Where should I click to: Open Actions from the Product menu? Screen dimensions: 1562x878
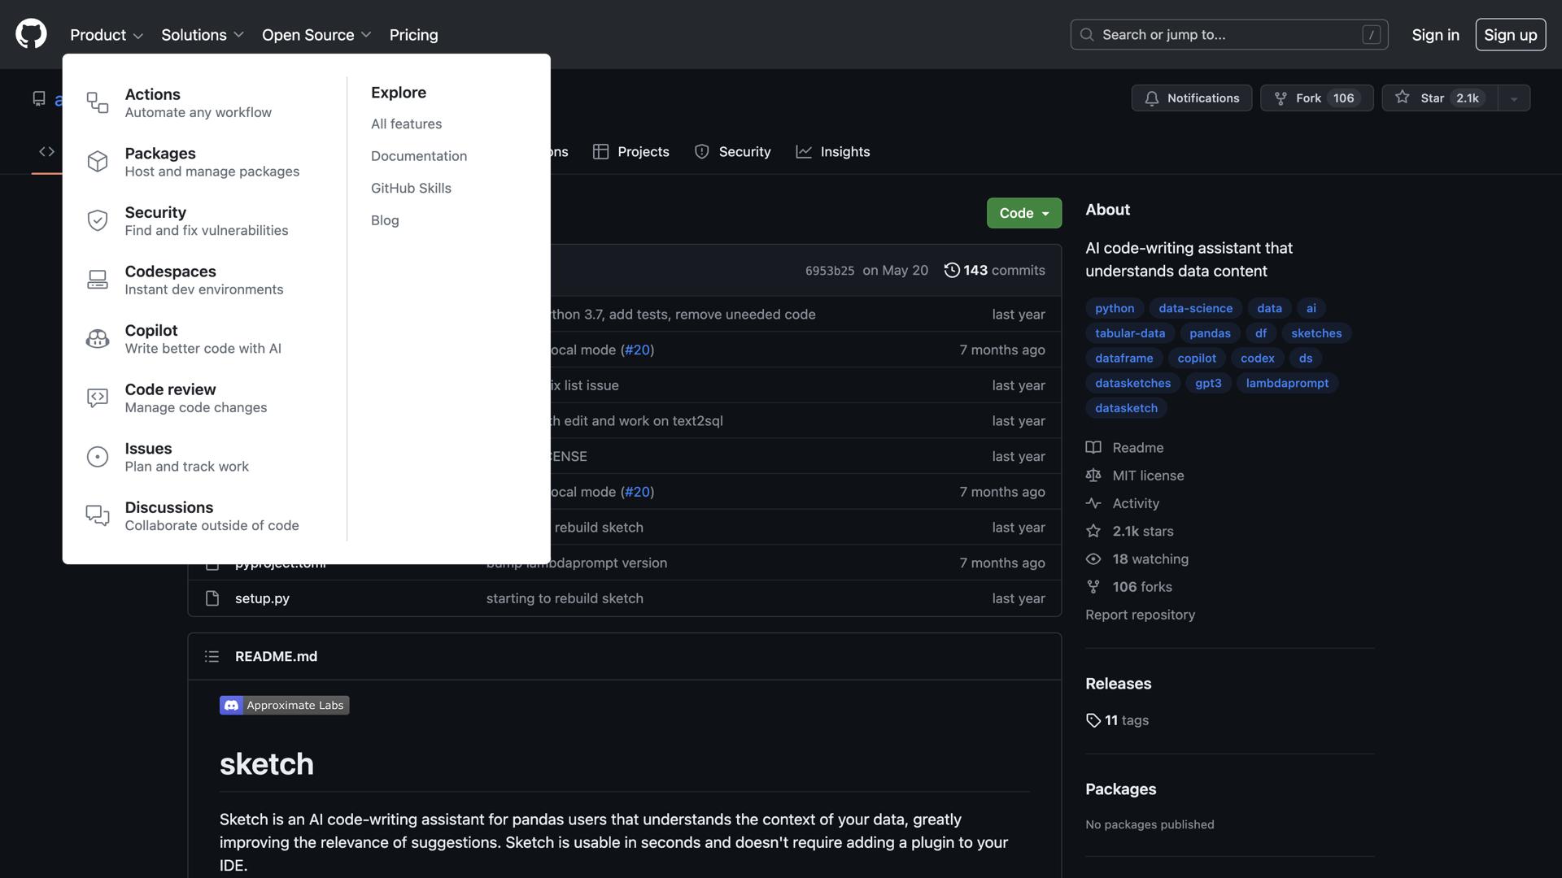click(152, 94)
